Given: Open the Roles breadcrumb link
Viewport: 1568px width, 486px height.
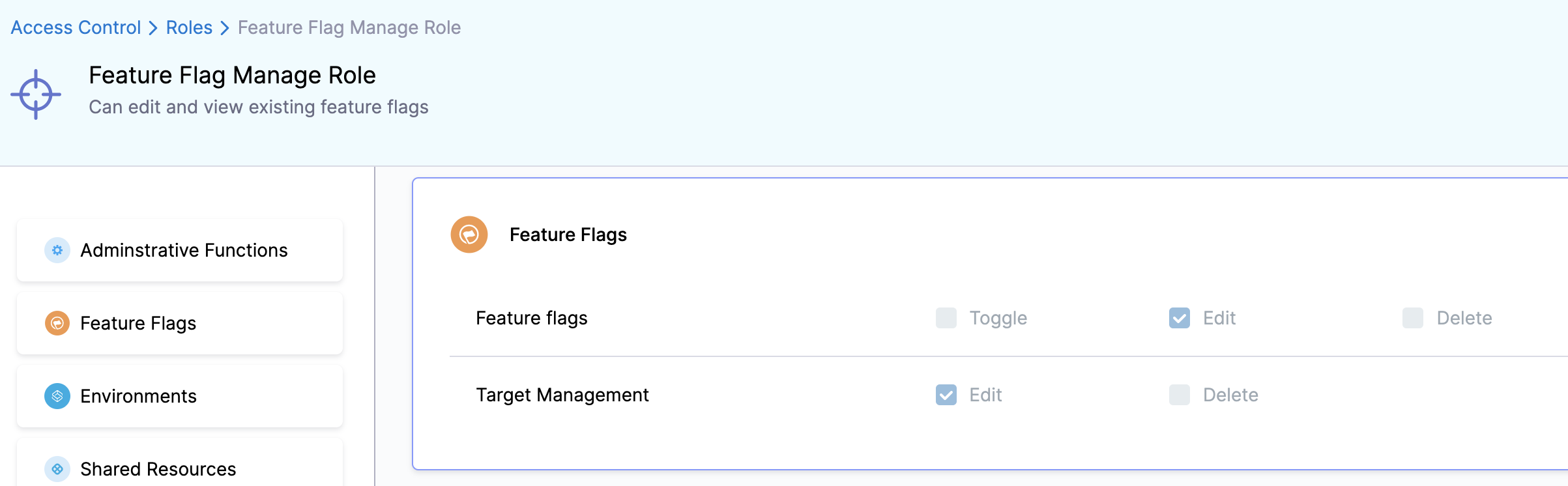Looking at the screenshot, I should pos(189,27).
